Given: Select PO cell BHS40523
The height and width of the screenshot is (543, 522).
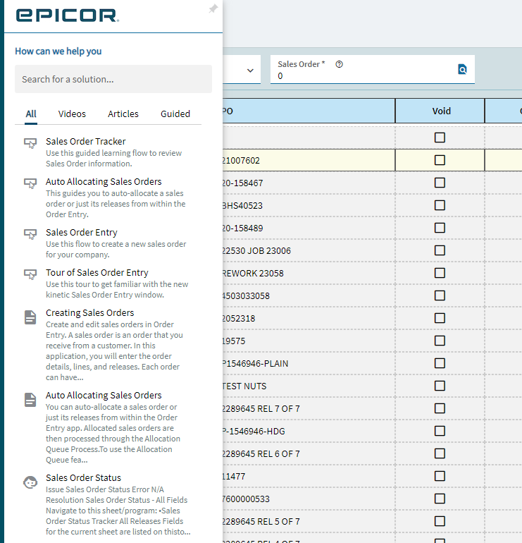Looking at the screenshot, I should pyautogui.click(x=309, y=205).
